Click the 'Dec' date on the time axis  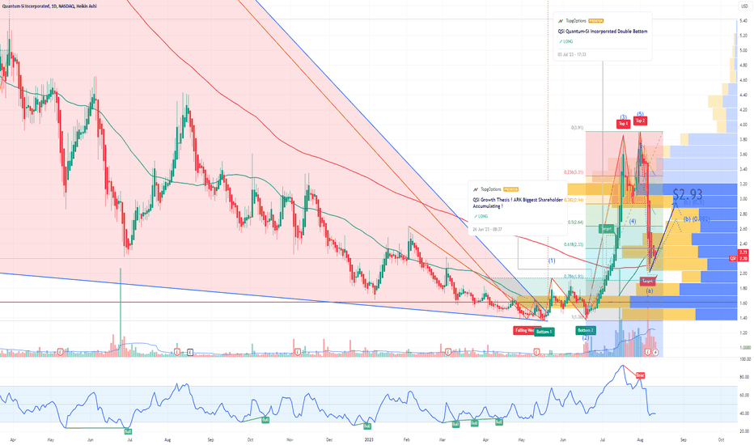tap(329, 439)
